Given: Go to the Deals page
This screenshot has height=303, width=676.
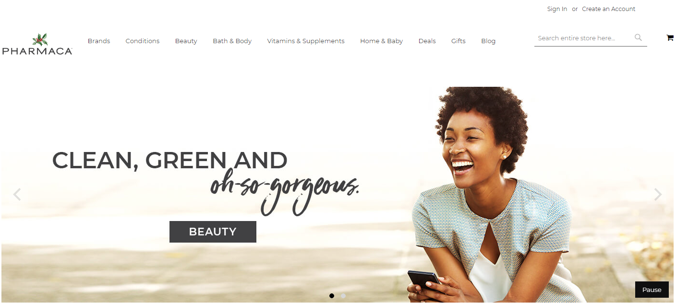Looking at the screenshot, I should pos(427,41).
